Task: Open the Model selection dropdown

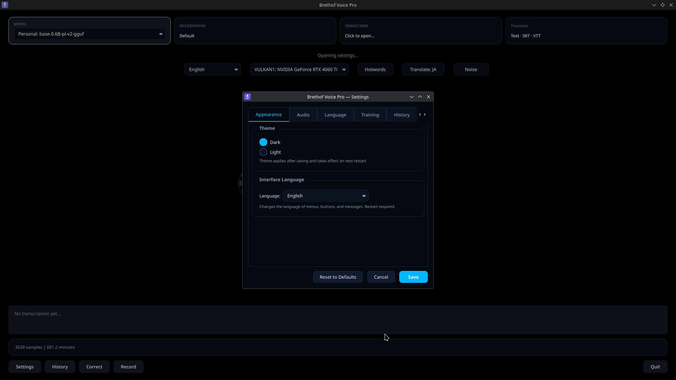Action: pyautogui.click(x=89, y=34)
